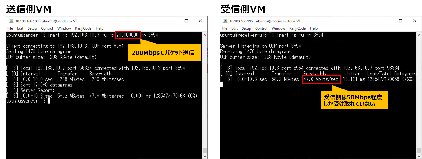Open File menu in sender terminal window
The width and height of the screenshot is (422, 159).
pyautogui.click(x=10, y=28)
